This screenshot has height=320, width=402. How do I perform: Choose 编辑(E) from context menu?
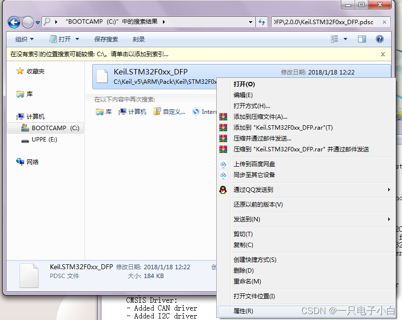click(305, 95)
